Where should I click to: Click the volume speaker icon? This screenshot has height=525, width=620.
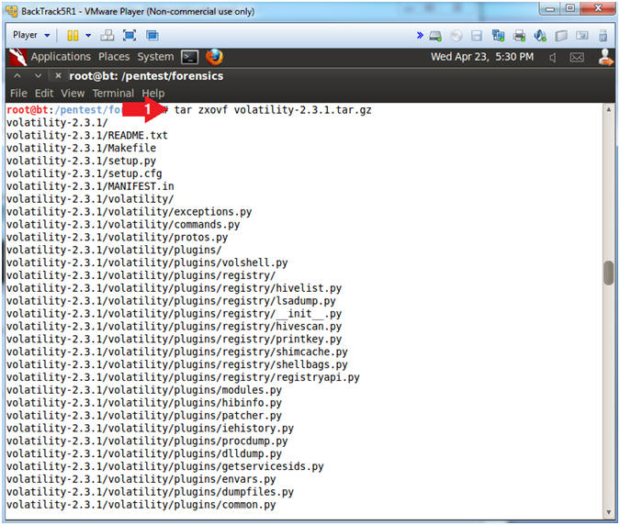pyautogui.click(x=553, y=58)
